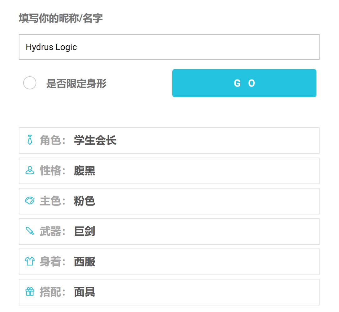Click the 是否限定身形 label text
Screen dimensions: 339x312
click(76, 83)
